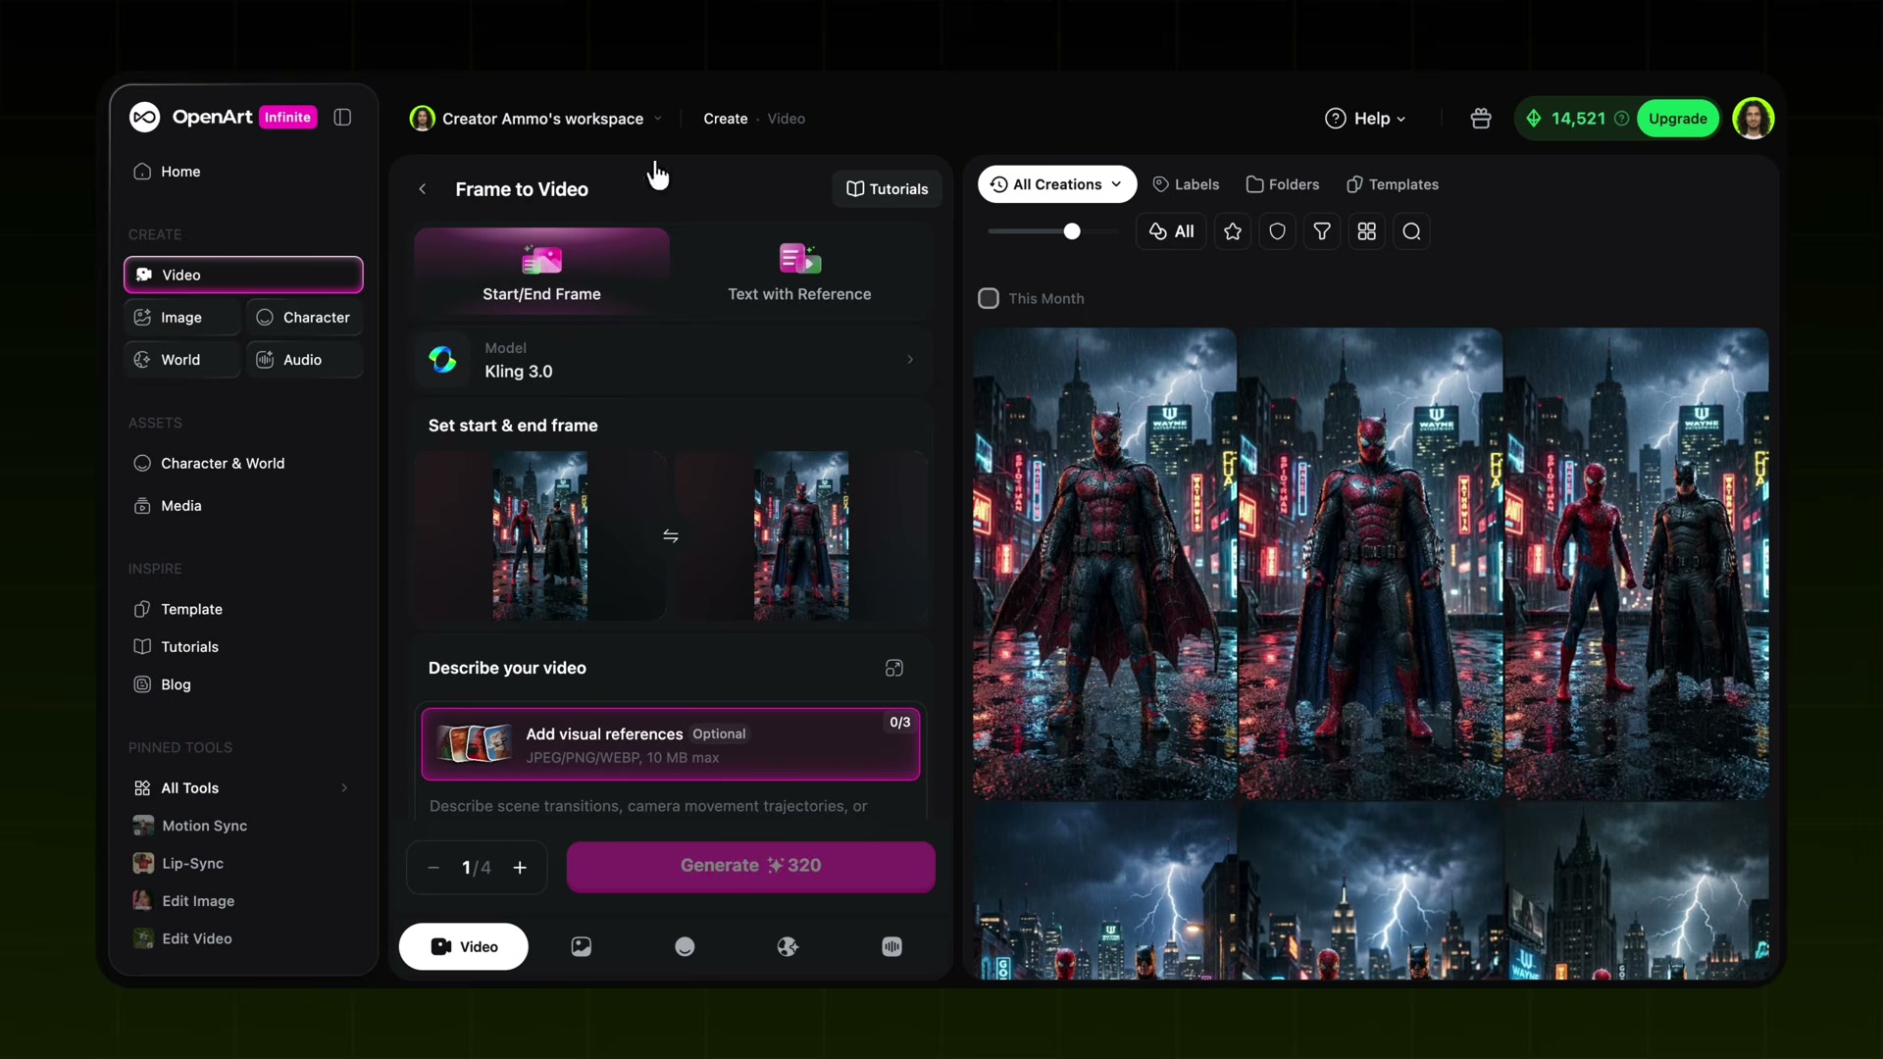
Task: Open the gift rewards icon
Action: [x=1481, y=119]
